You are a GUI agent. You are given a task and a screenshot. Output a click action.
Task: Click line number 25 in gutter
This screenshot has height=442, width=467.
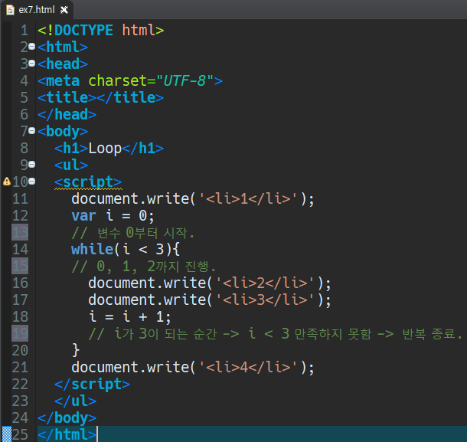20,434
